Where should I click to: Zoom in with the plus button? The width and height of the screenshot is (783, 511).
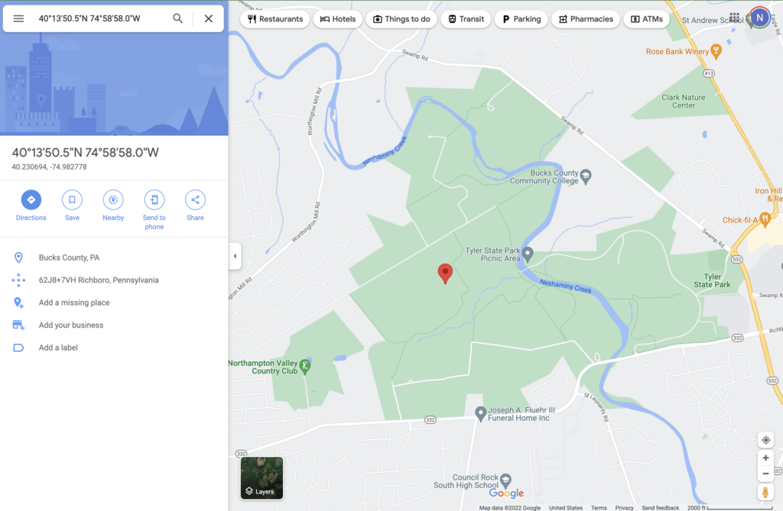coord(765,458)
